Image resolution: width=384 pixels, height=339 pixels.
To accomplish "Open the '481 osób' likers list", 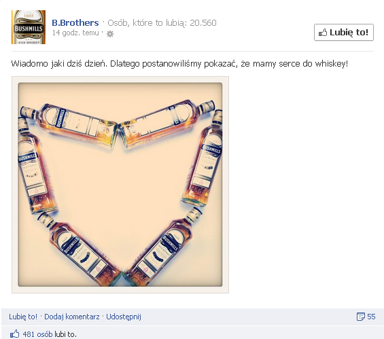I will point(37,334).
